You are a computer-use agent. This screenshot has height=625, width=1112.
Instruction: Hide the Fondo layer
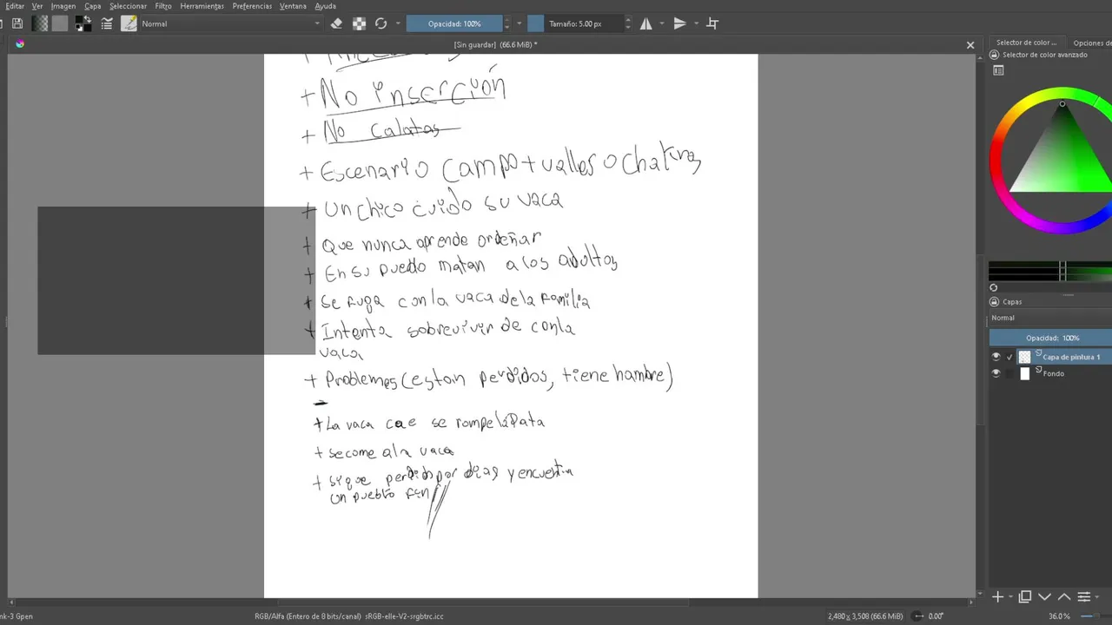(996, 373)
